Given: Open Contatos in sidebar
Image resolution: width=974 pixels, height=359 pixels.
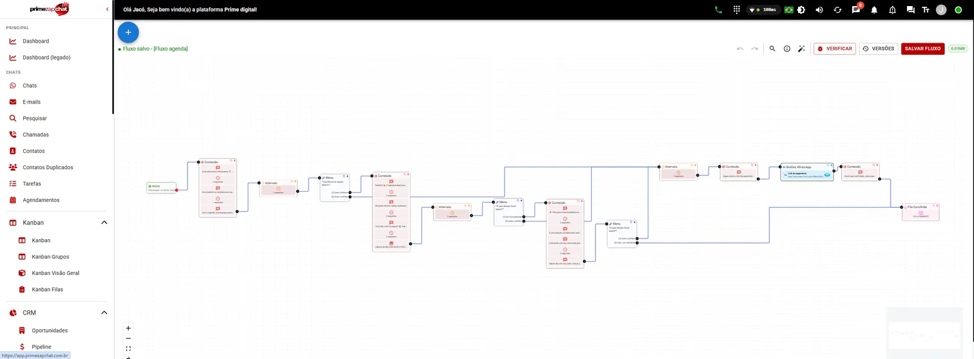Looking at the screenshot, I should [x=34, y=152].
